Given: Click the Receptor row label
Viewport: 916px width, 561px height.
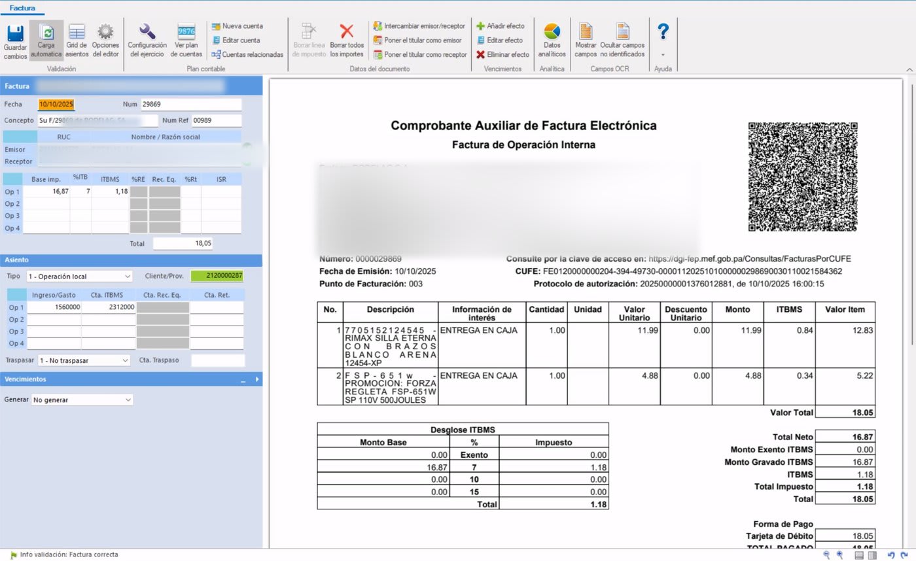Looking at the screenshot, I should (x=18, y=161).
